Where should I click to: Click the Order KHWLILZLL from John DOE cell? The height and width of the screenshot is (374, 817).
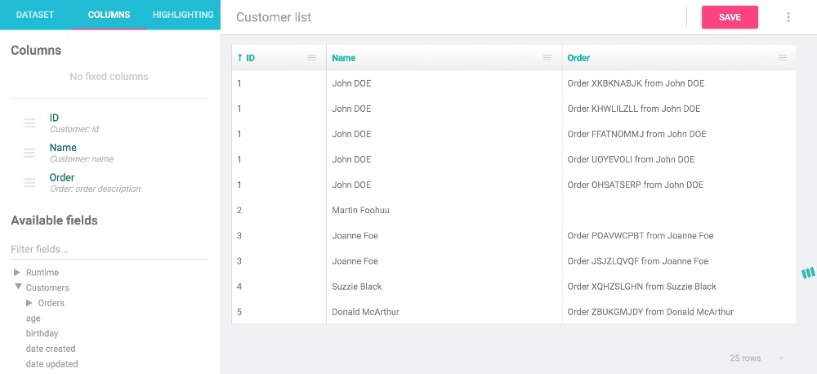[x=679, y=109]
